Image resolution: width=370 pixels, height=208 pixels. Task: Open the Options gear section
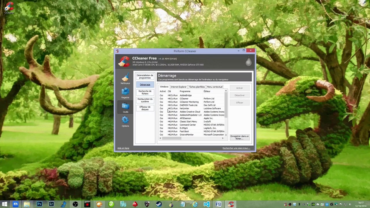pos(125,121)
